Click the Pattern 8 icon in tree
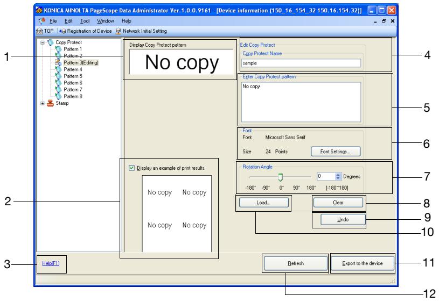Viewport: 439px width, 302px height. click(59, 96)
